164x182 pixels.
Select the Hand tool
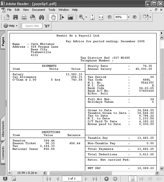(53, 17)
